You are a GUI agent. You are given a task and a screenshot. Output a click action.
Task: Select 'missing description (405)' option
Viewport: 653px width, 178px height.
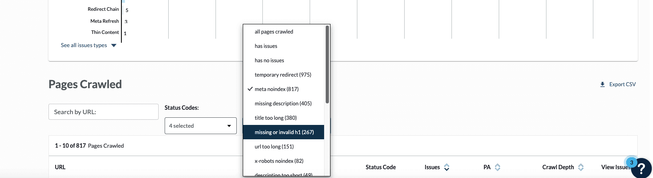click(283, 104)
